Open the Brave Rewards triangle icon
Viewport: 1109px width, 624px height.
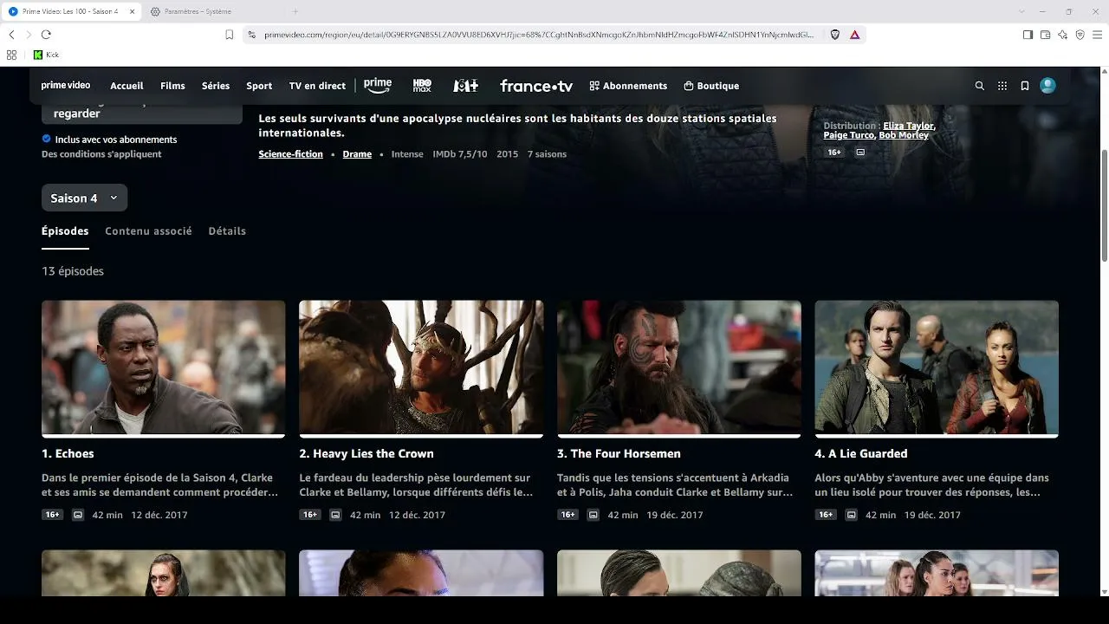coord(854,35)
